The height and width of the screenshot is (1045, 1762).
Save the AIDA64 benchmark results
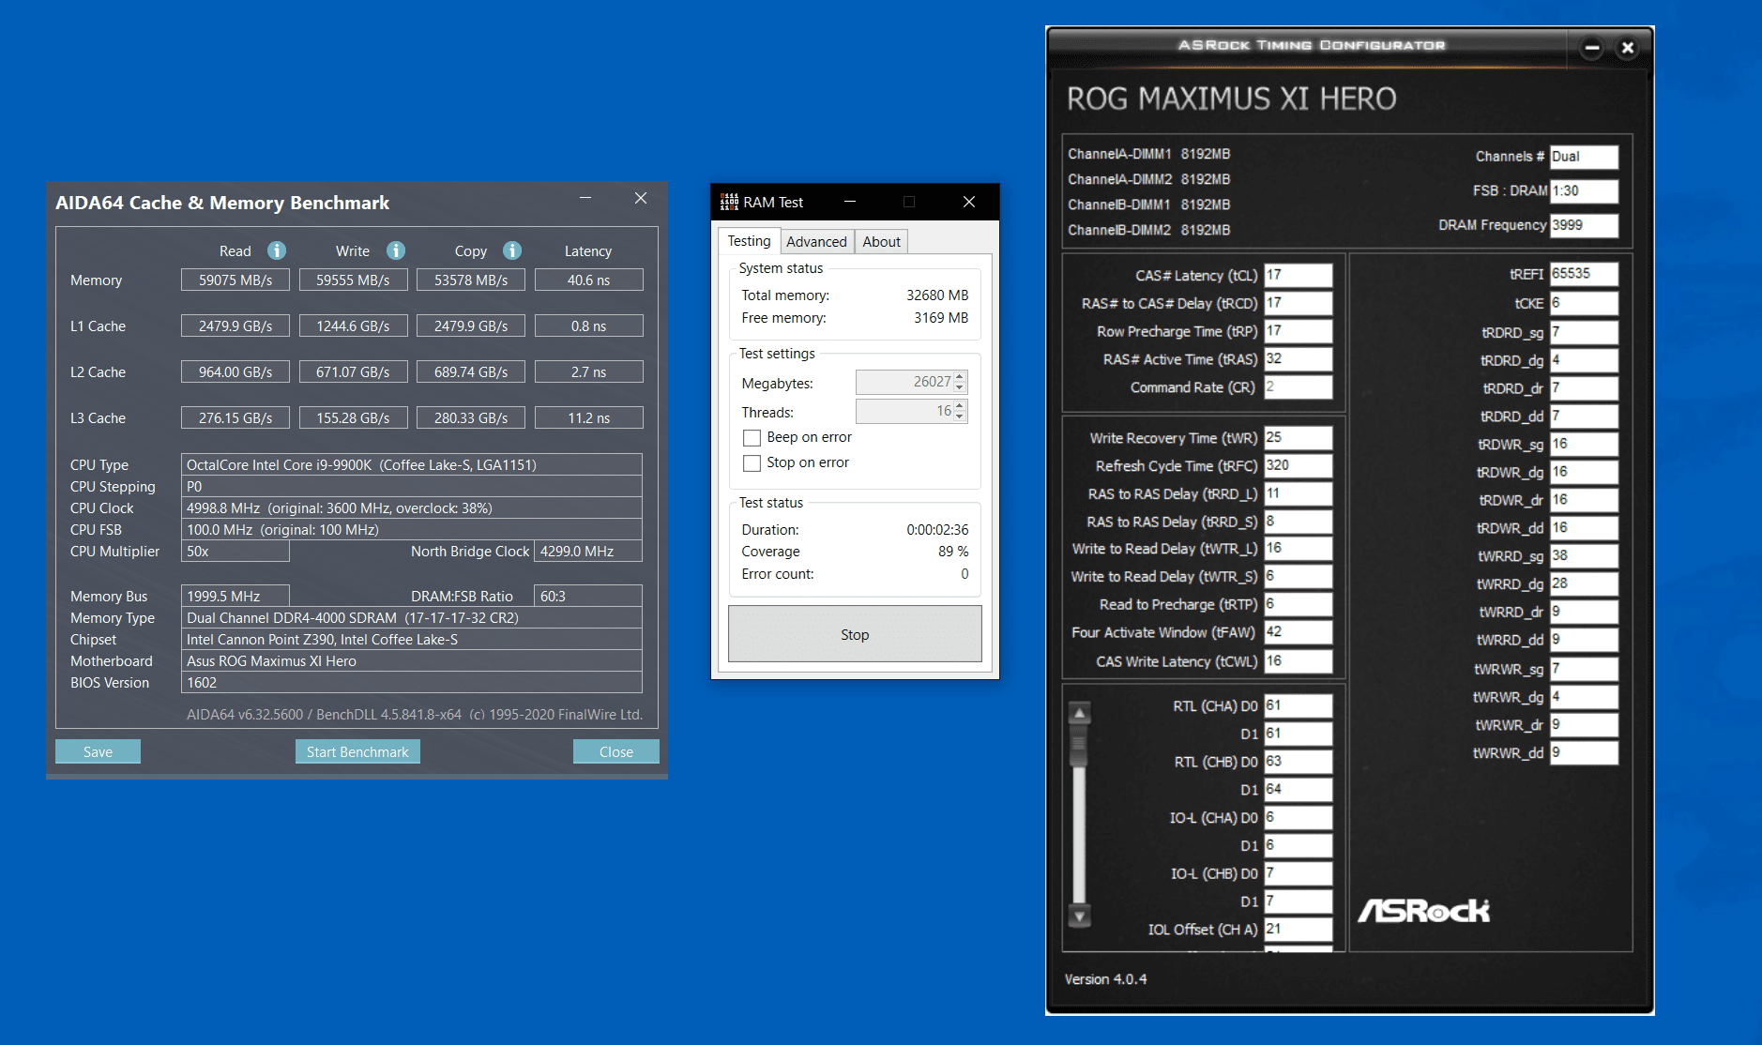pos(98,751)
